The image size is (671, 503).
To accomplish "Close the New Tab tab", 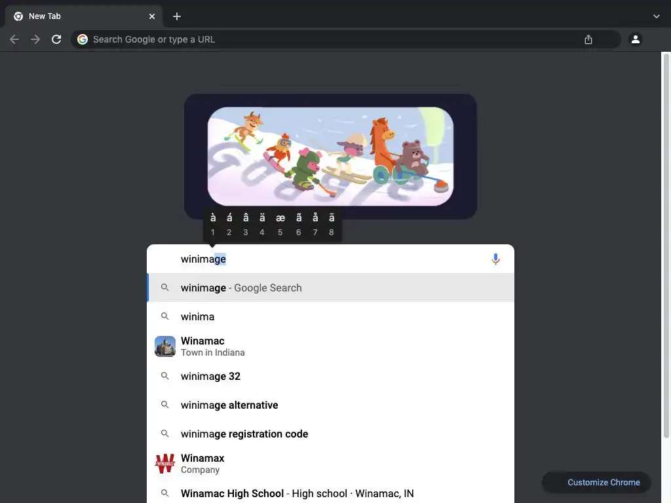I will tap(152, 16).
